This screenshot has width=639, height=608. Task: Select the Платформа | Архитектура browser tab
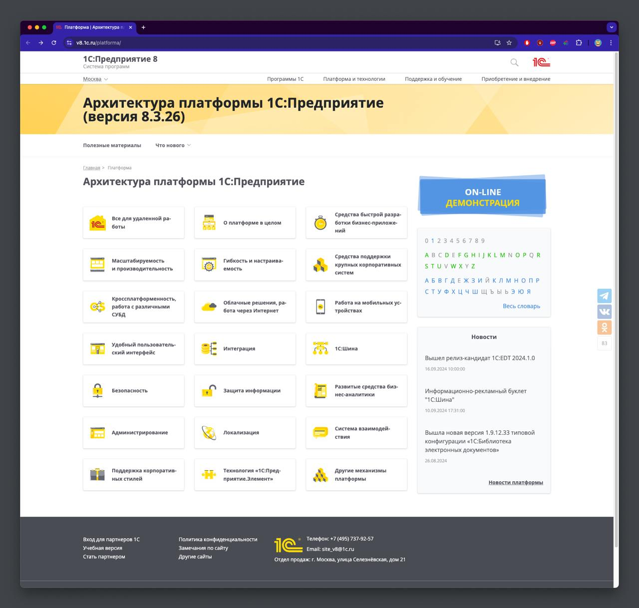click(x=94, y=27)
